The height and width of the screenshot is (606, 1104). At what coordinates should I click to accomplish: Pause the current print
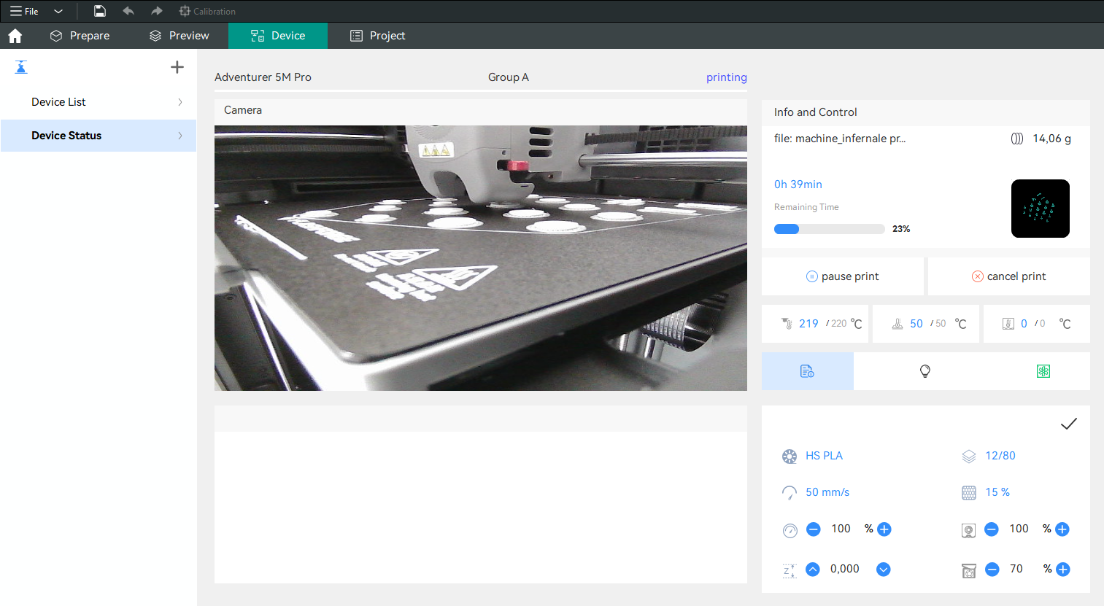(x=843, y=276)
